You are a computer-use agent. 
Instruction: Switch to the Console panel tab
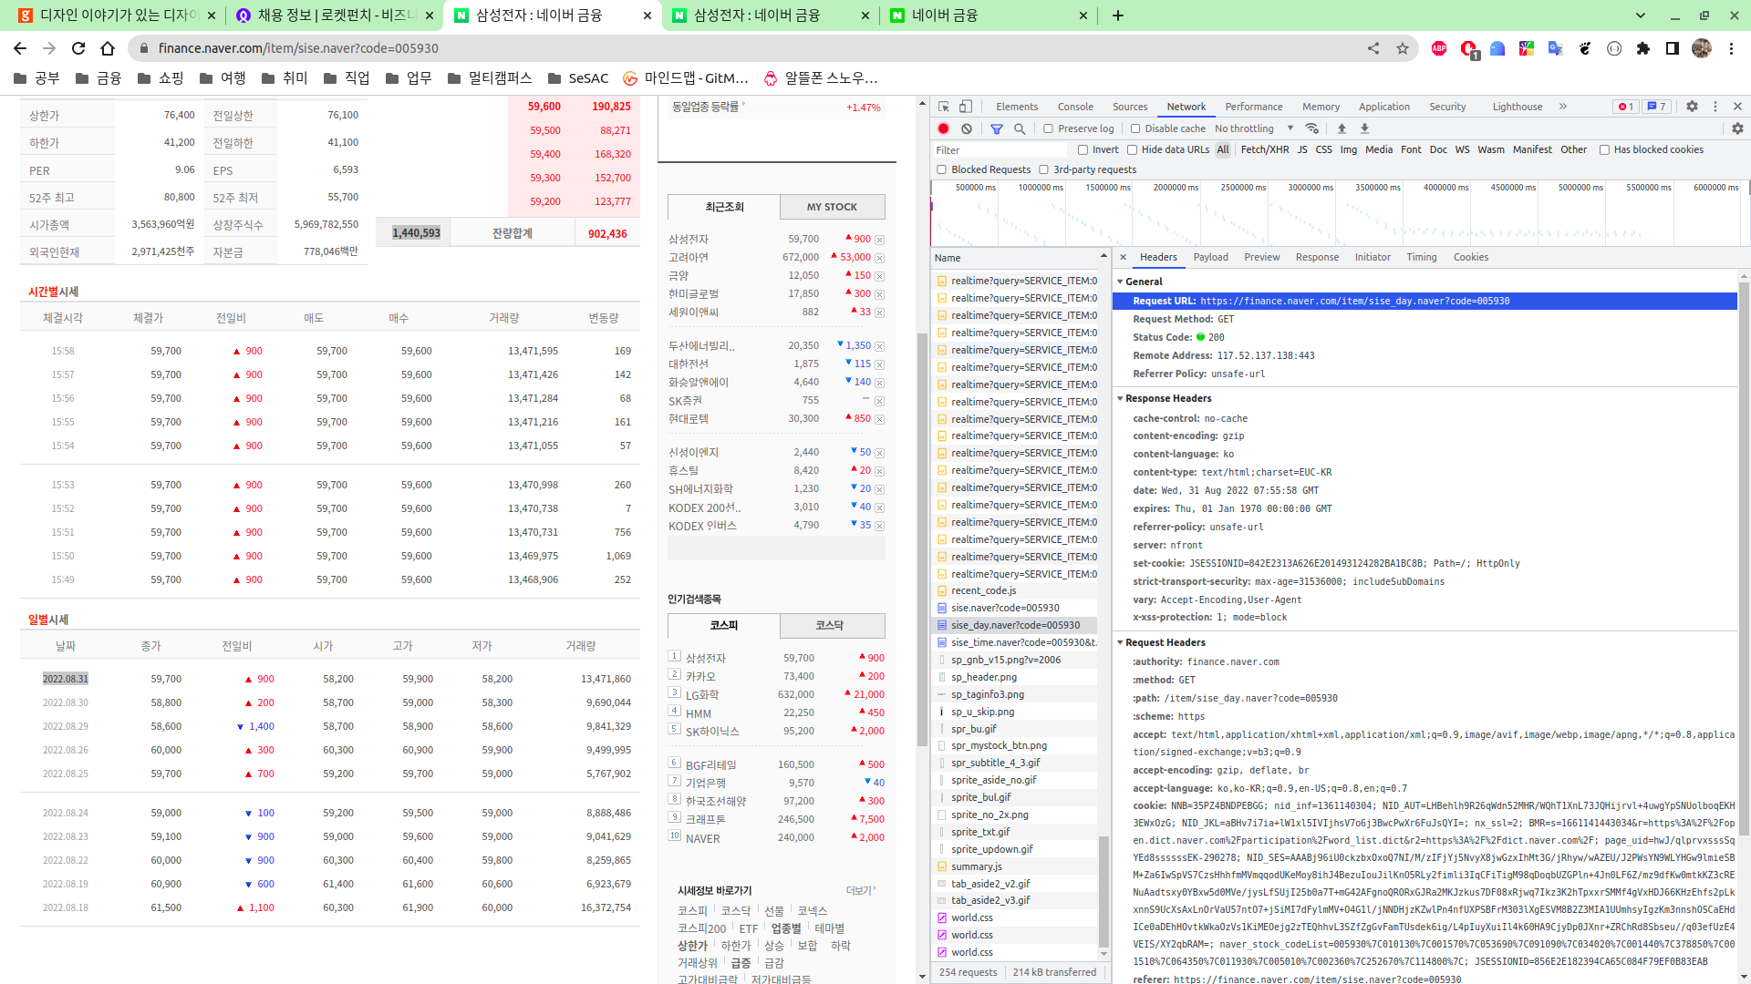[x=1075, y=107]
